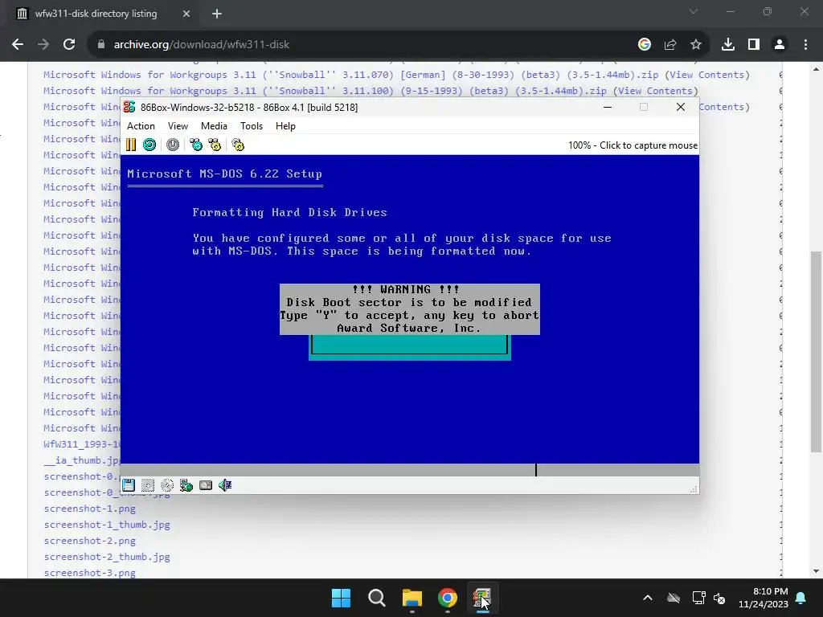823x617 pixels.
Task: Click the dotted 5.25 floppy status icon
Action: pyautogui.click(x=148, y=485)
